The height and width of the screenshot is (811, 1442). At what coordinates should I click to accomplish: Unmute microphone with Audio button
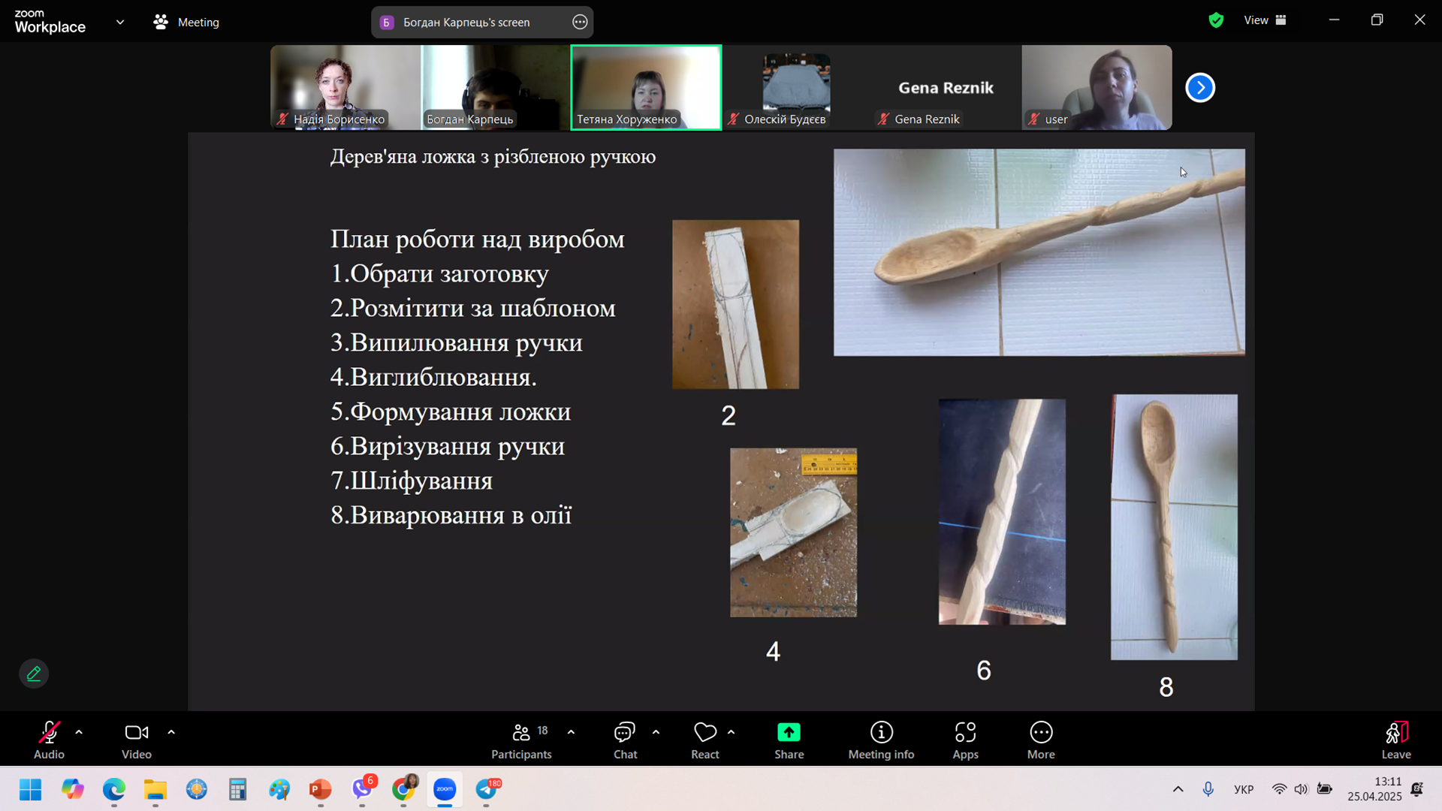point(49,740)
